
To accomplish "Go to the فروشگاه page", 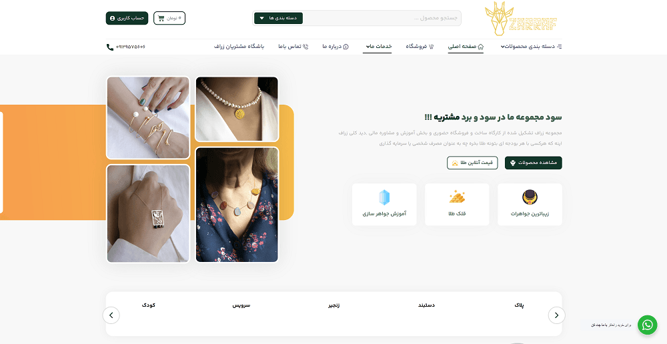I will point(420,47).
